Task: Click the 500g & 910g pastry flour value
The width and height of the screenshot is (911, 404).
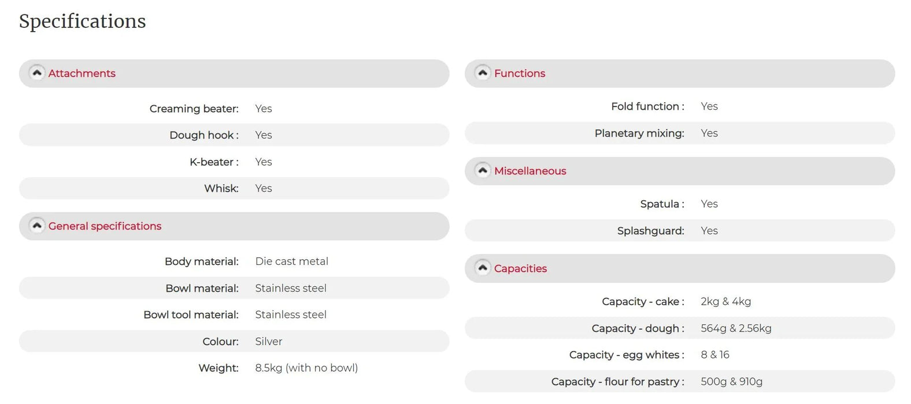Action: click(731, 381)
